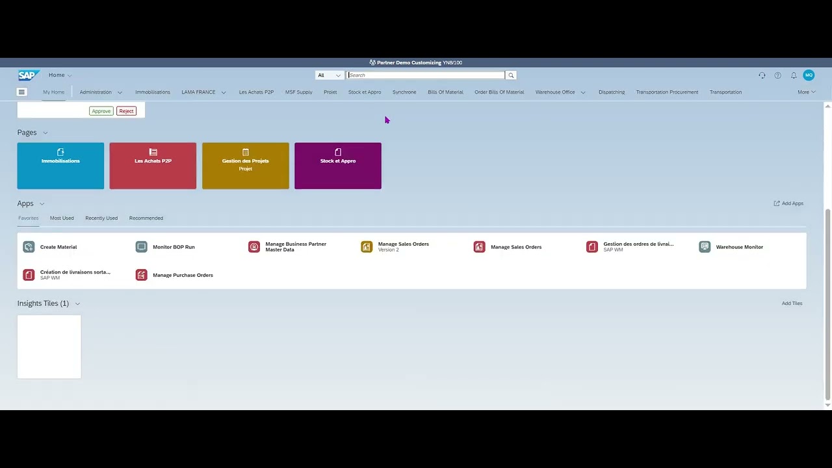Open the Les Achats P2P navigation item
This screenshot has width=832, height=468.
(x=256, y=92)
